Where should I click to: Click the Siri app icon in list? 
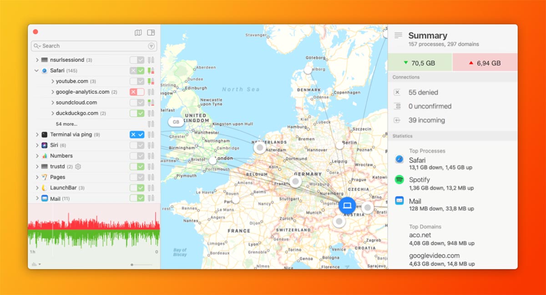pos(44,145)
